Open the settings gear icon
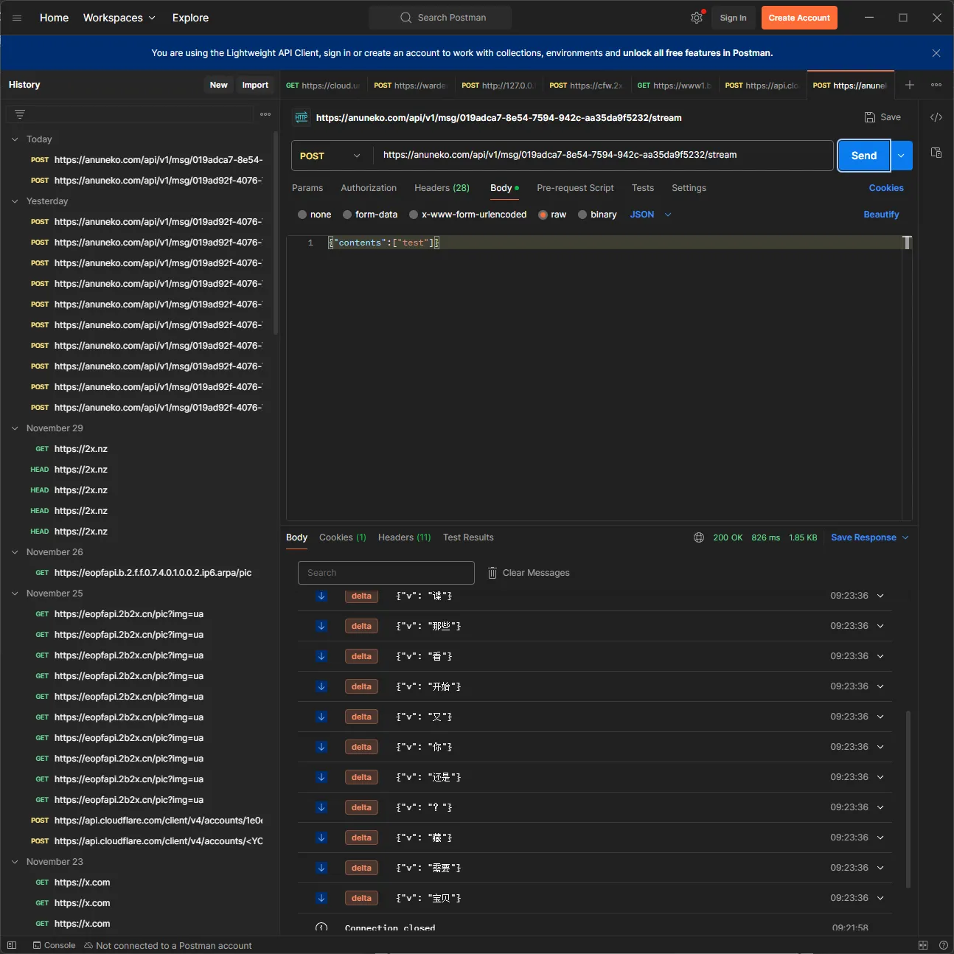This screenshot has width=954, height=954. (x=696, y=18)
